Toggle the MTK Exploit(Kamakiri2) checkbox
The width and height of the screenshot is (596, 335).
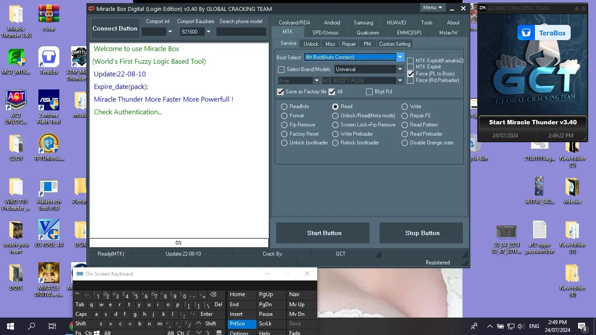[x=410, y=61]
